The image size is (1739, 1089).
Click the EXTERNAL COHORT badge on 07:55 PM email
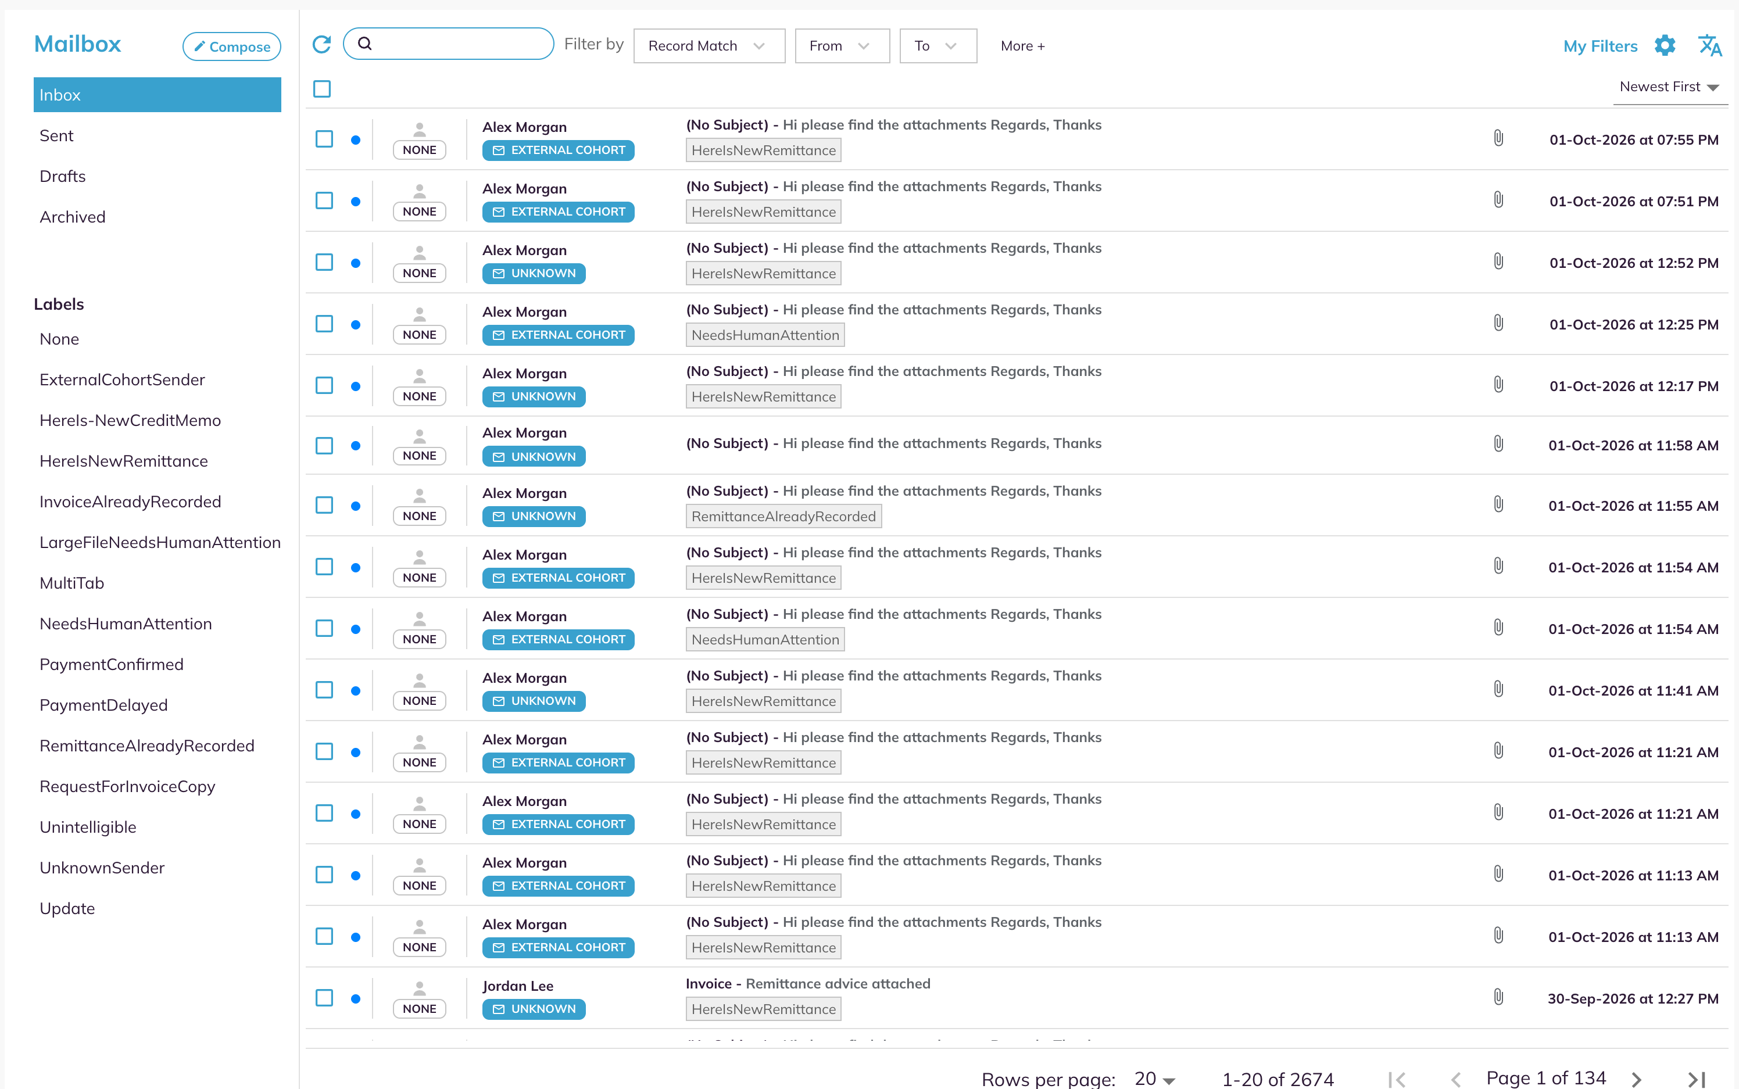click(559, 150)
